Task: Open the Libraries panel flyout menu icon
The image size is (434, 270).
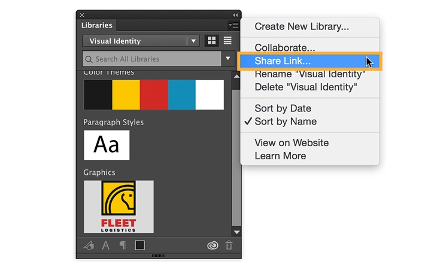Action: point(233,25)
